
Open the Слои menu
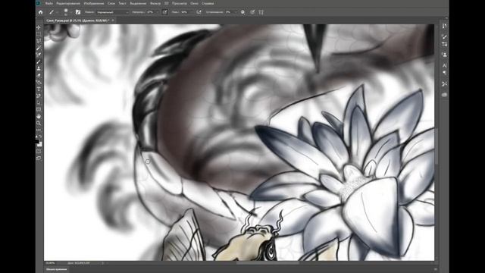(x=111, y=3)
